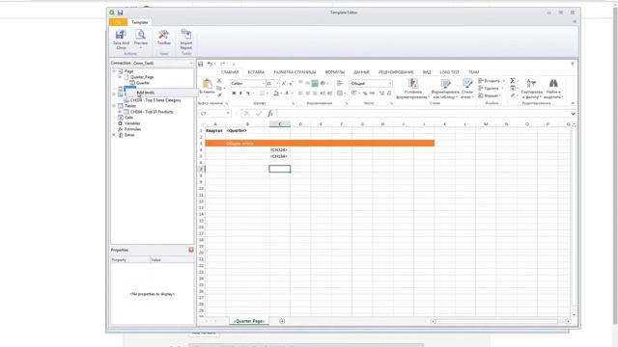
Task: Select CH326 Top 5 Sales Category item
Action: (155, 100)
